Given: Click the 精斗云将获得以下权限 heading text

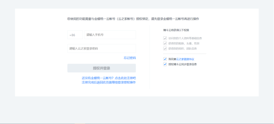Looking at the screenshot, I should tap(176, 30).
